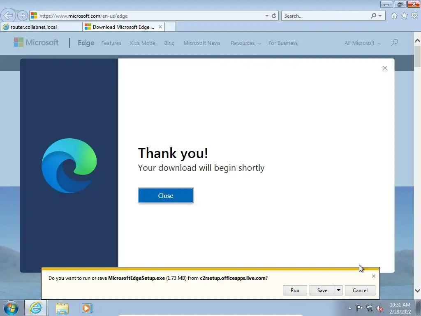Click the site search magnifier icon
The height and width of the screenshot is (316, 421).
pos(395,42)
